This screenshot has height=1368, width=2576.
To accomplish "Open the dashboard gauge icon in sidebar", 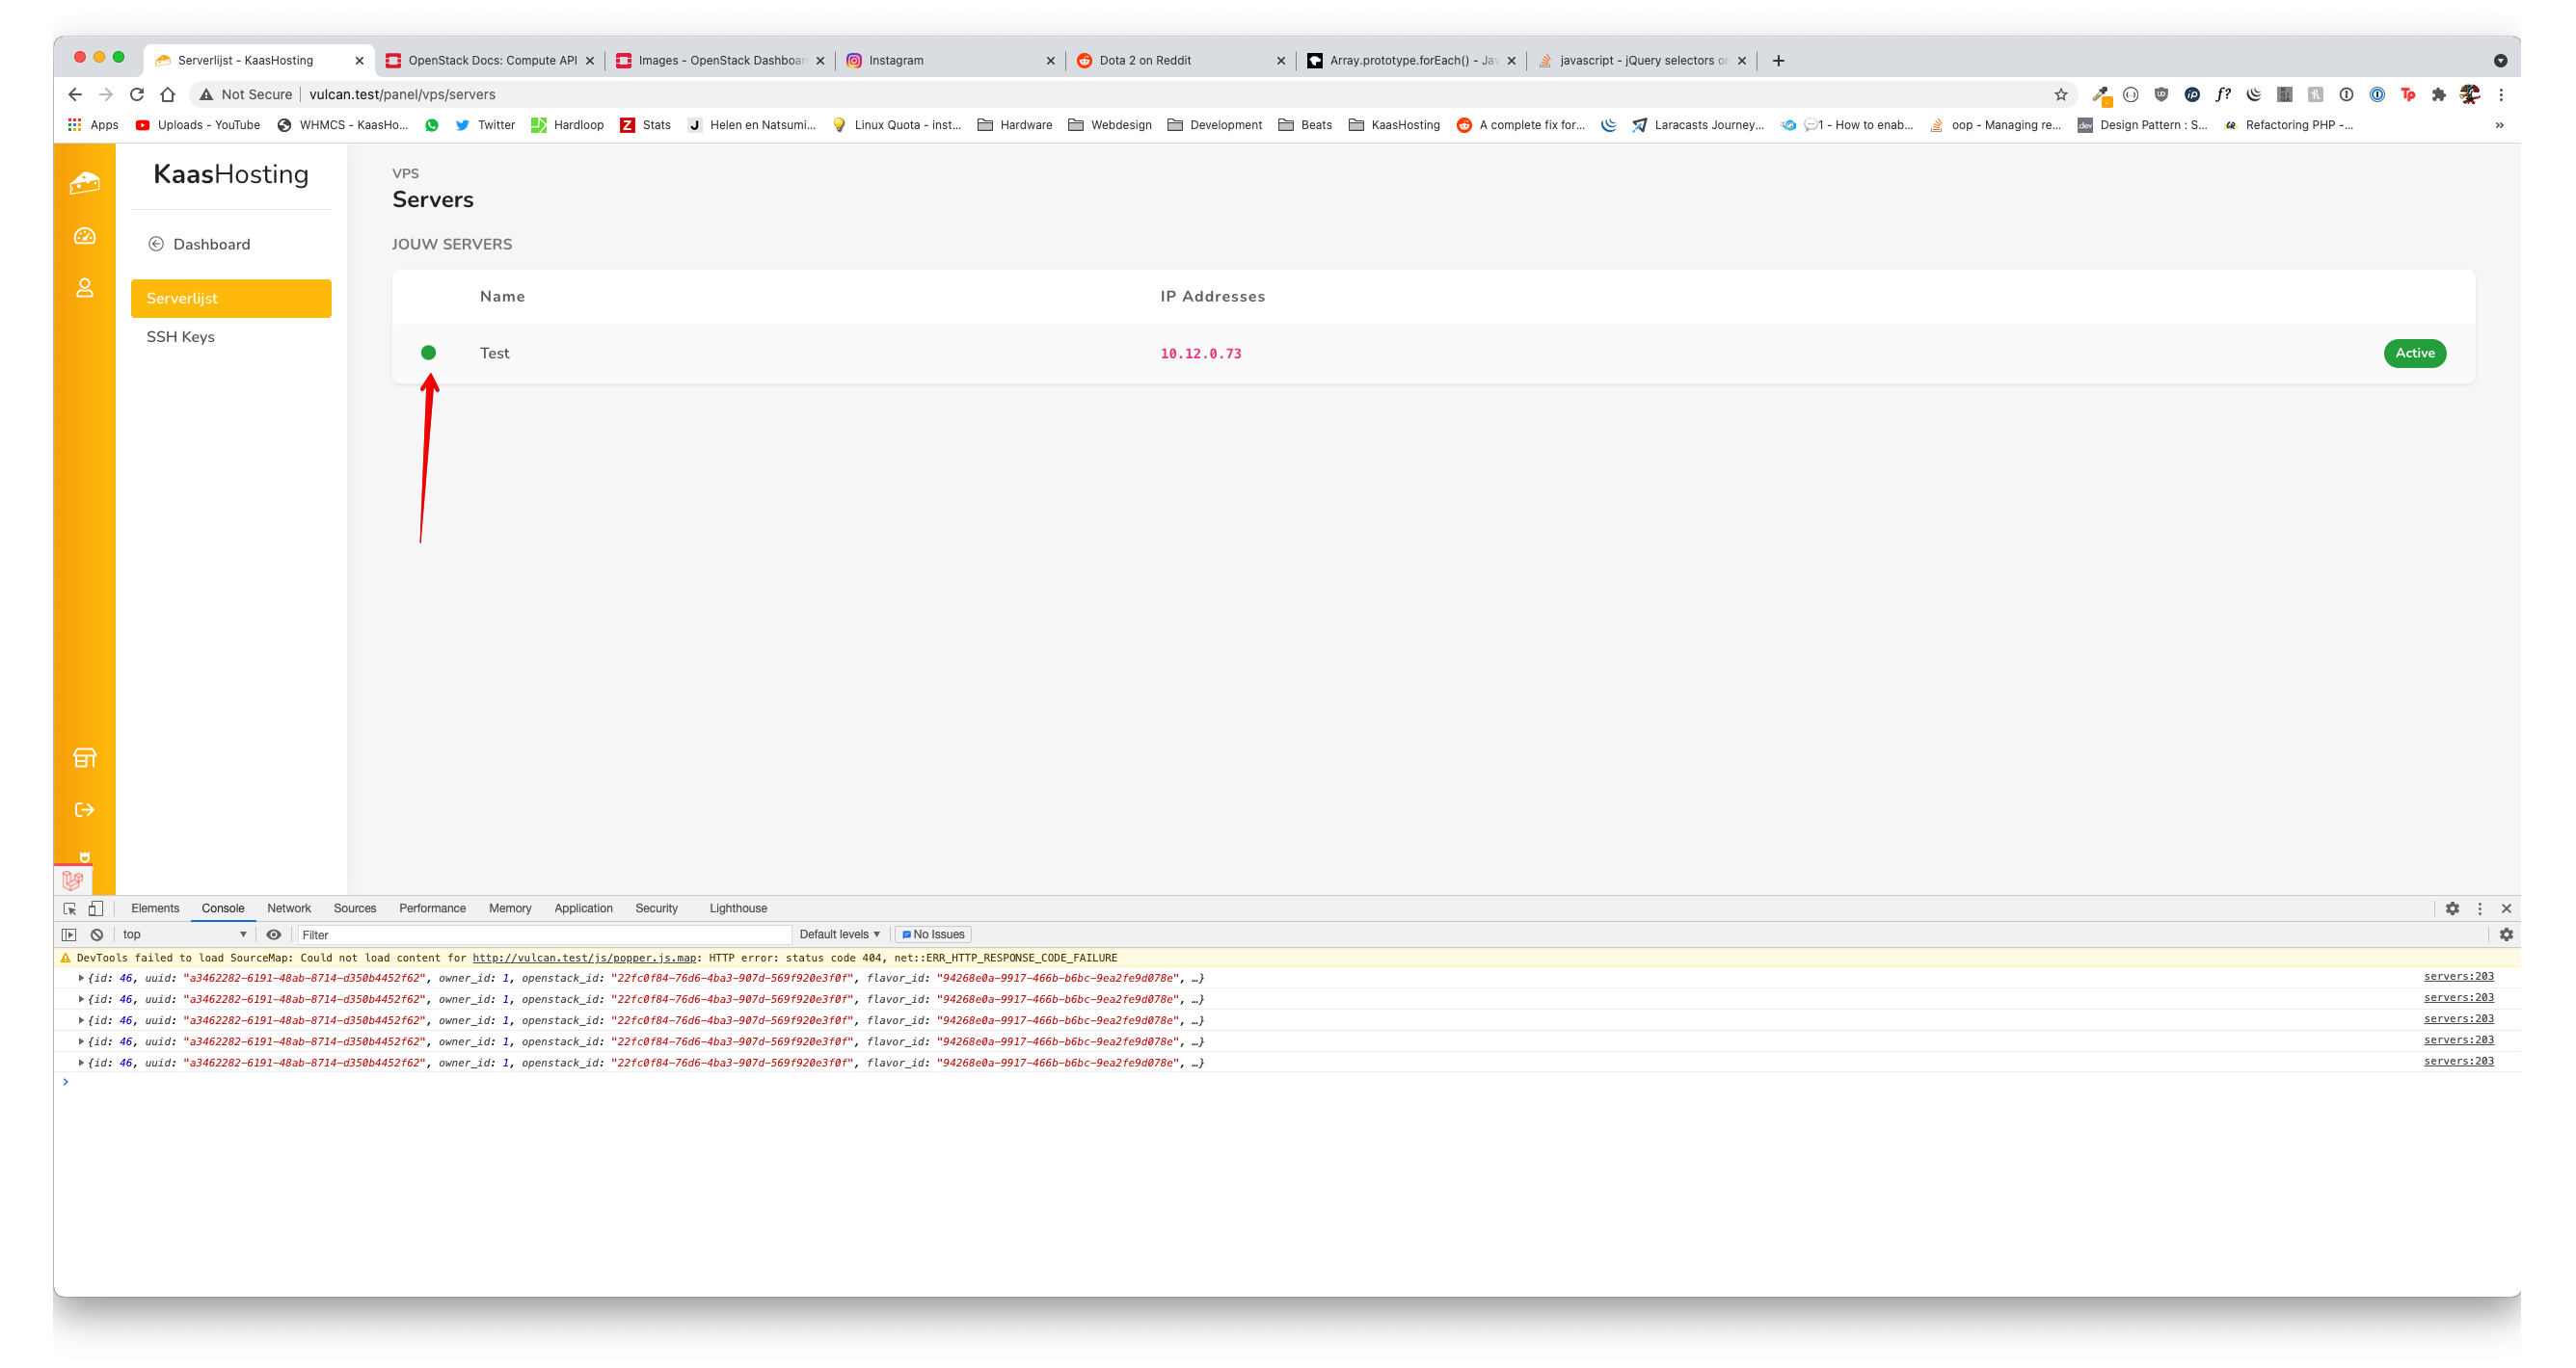I will click(x=85, y=236).
